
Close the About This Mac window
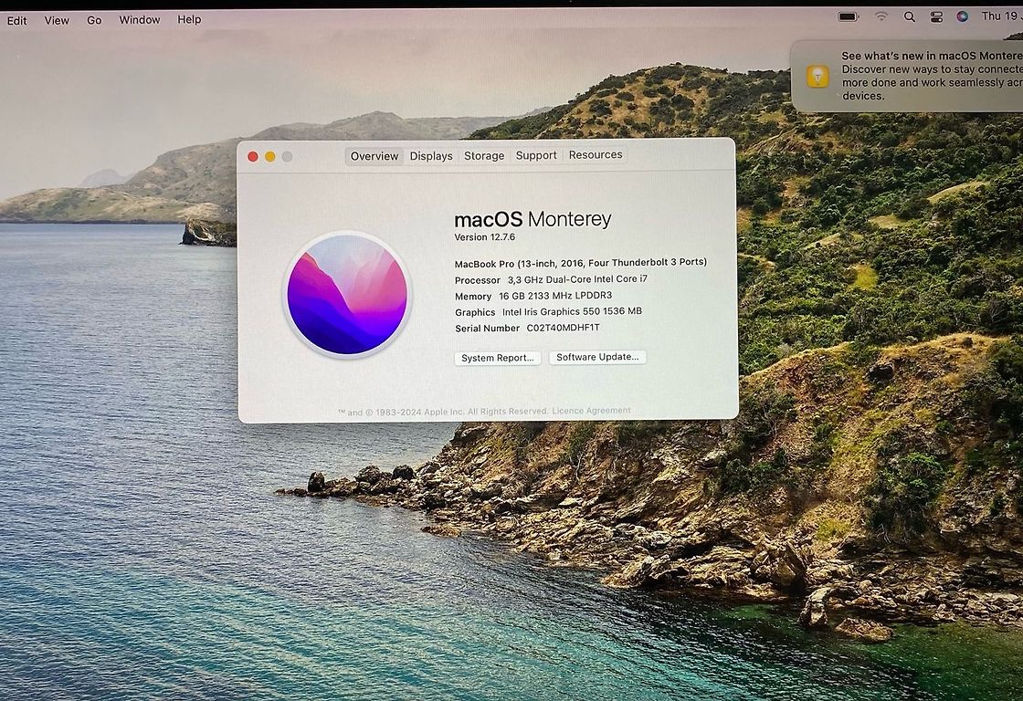pyautogui.click(x=253, y=156)
